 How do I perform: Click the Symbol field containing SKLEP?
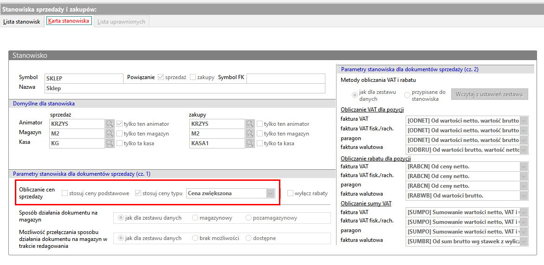click(84, 79)
